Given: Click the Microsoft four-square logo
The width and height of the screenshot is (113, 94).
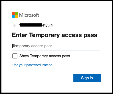Looking at the screenshot, I should point(15,15).
